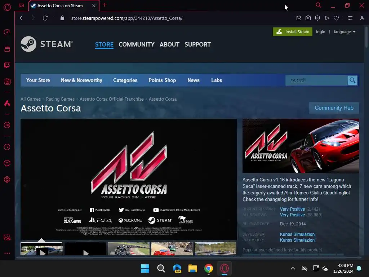Open GX Cleaner broom icon in sidebar

(7, 49)
